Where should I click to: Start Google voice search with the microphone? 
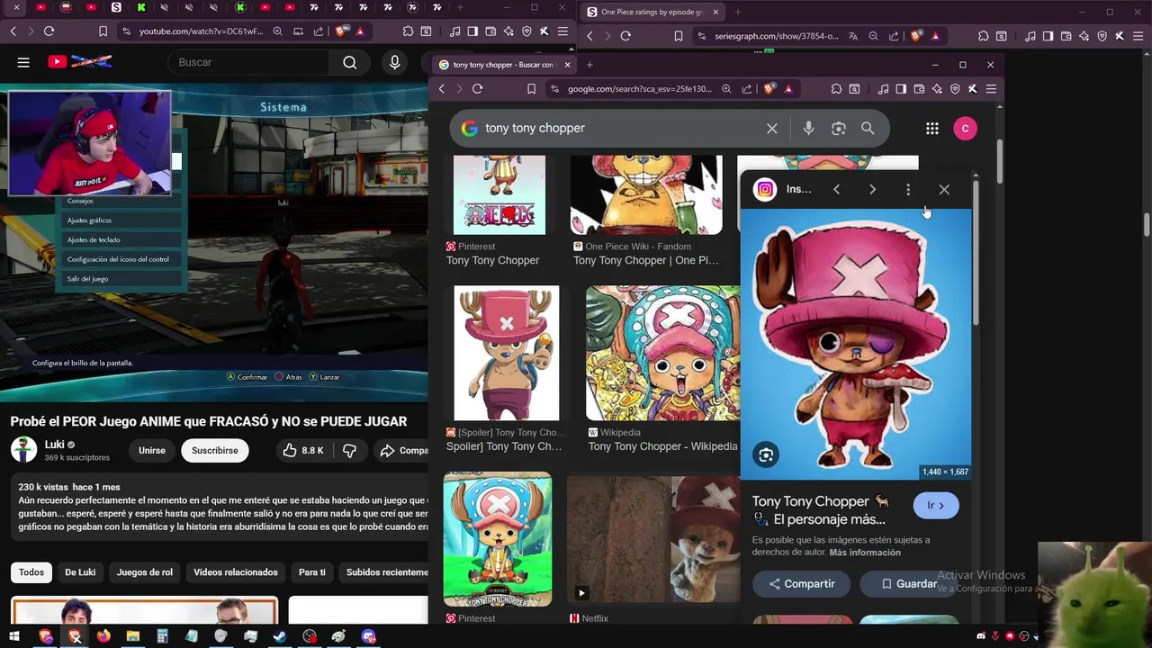tap(808, 129)
